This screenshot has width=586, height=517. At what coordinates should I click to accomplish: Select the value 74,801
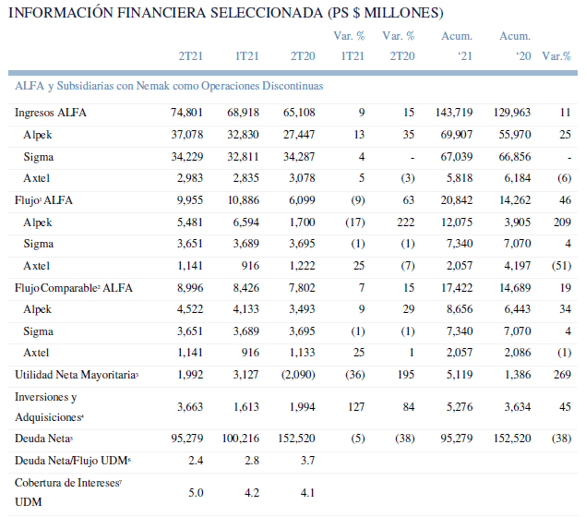186,113
